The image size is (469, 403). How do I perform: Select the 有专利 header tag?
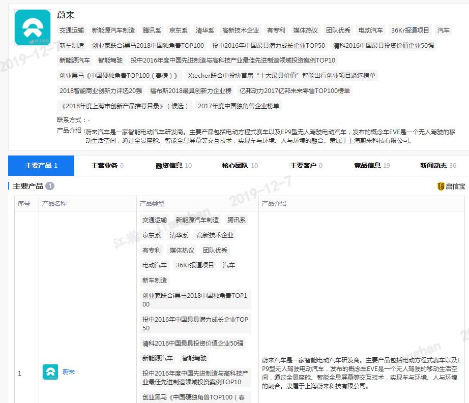276,30
